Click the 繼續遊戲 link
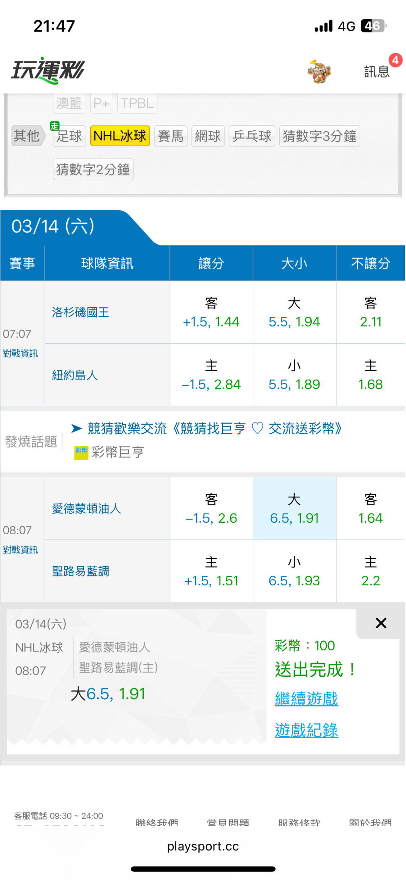406x880 pixels. pyautogui.click(x=306, y=699)
